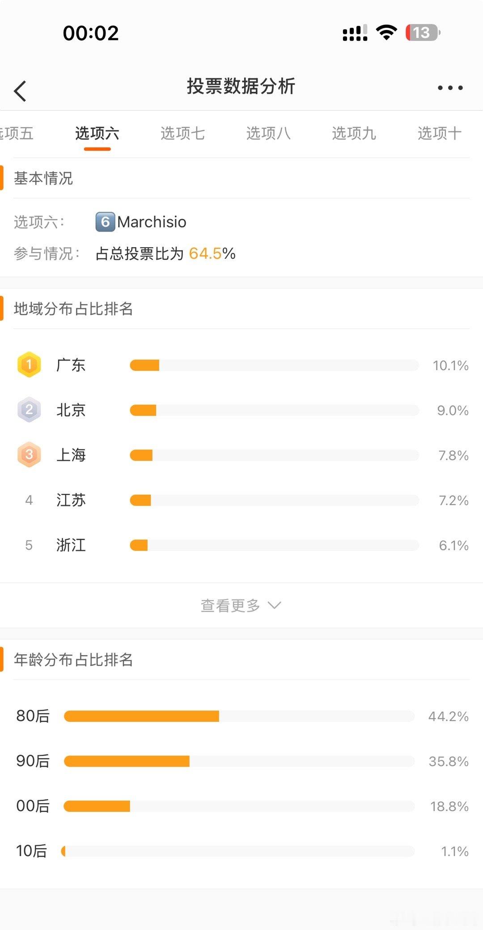Select the 选项九 tab

[x=354, y=133]
